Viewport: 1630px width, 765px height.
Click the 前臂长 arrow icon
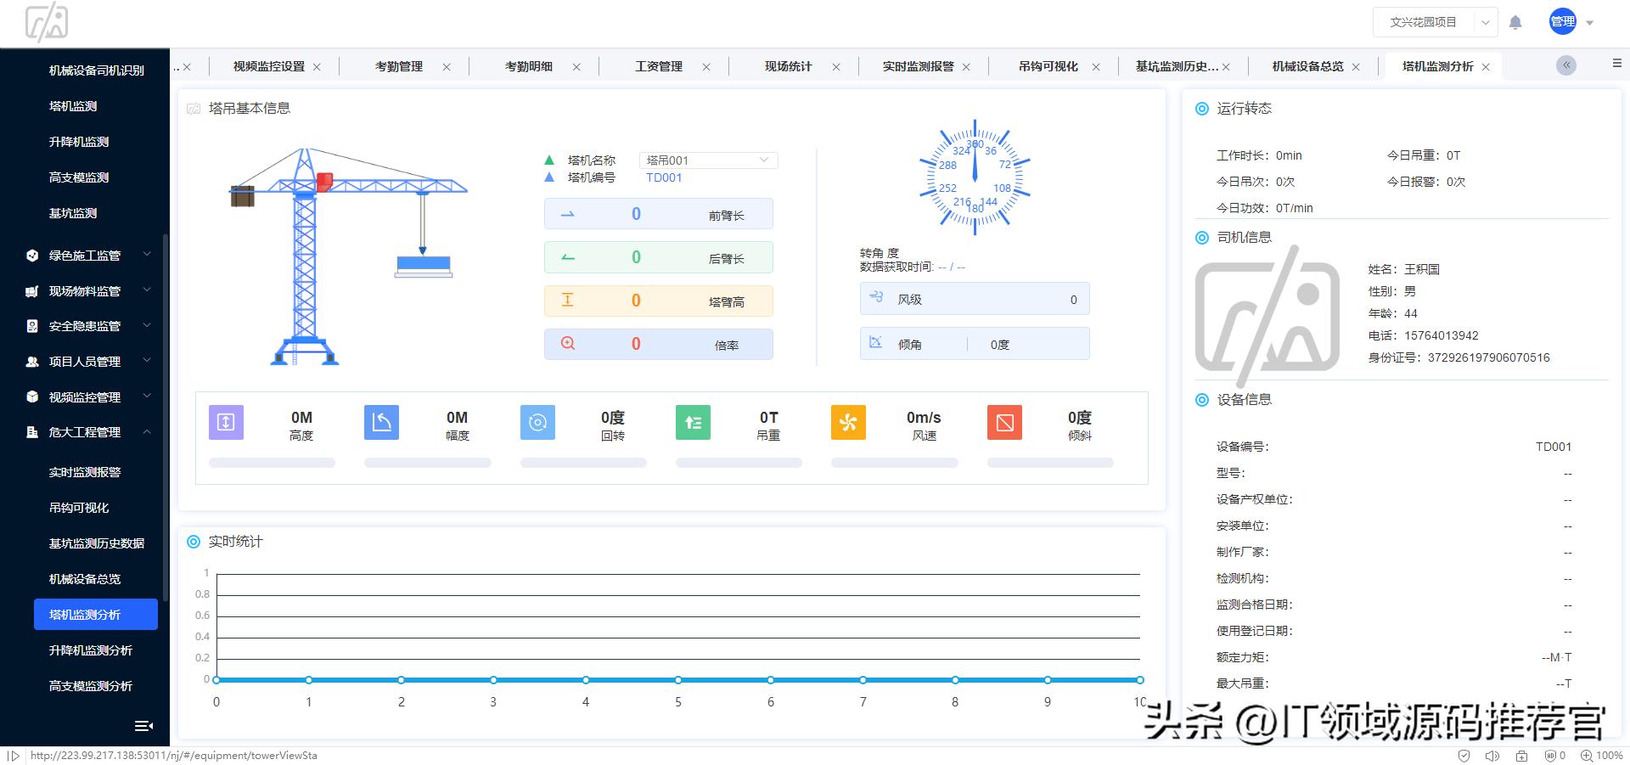568,214
